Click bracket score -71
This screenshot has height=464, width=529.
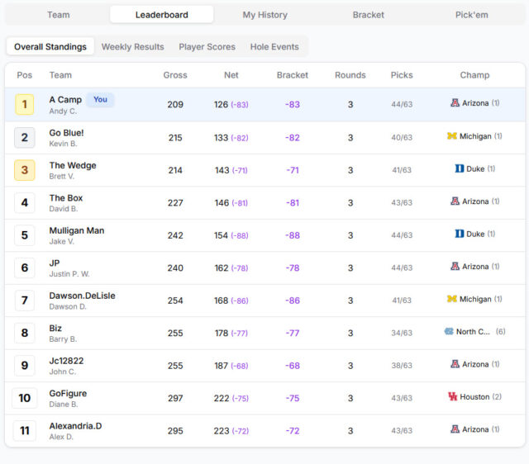tap(292, 170)
